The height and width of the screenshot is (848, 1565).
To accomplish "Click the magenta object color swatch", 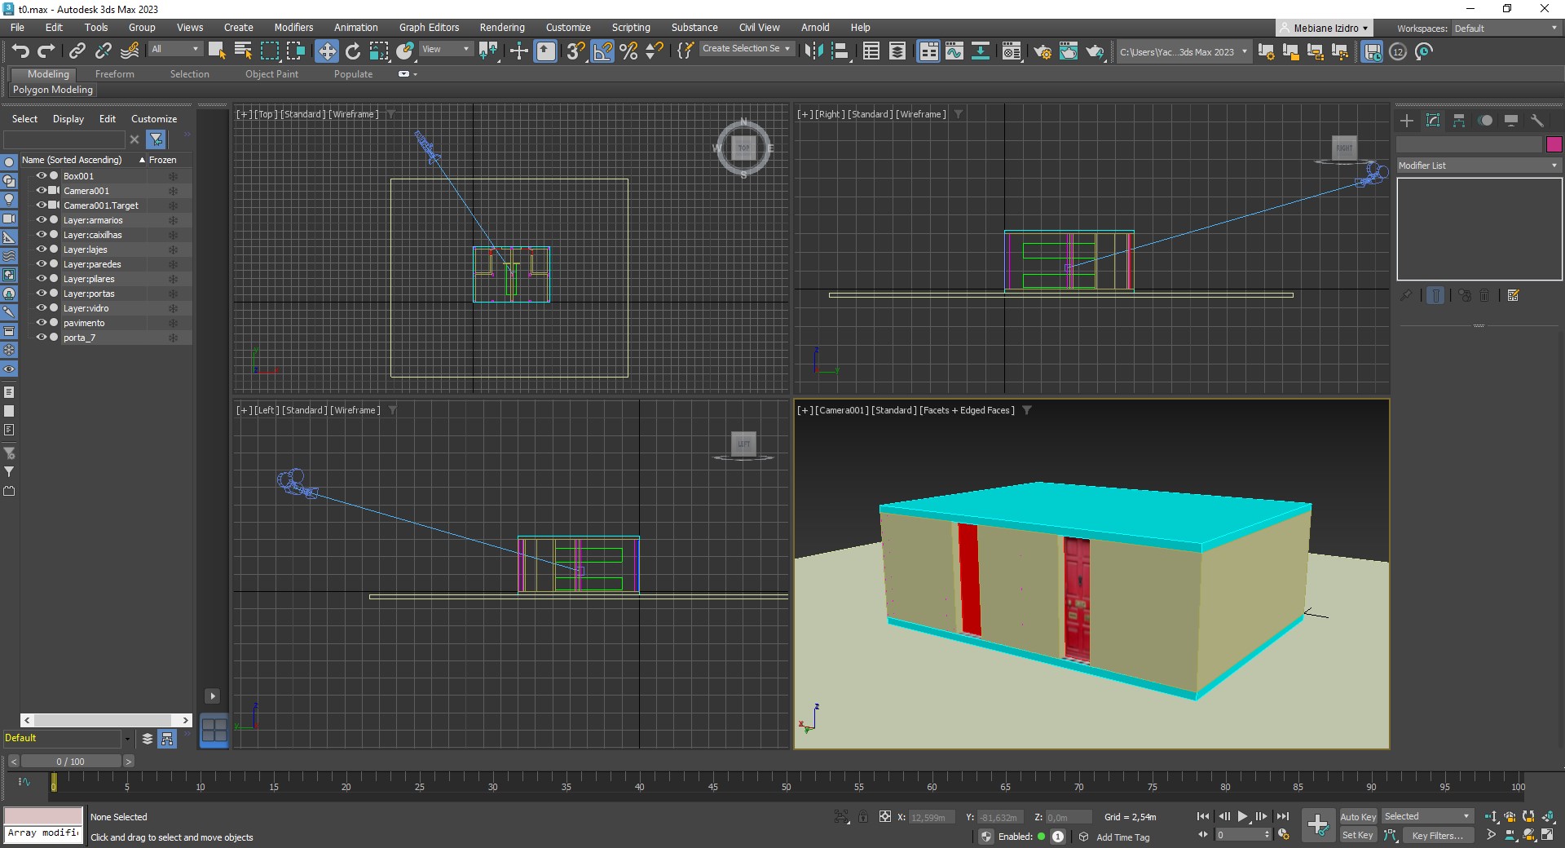I will 1554,144.
